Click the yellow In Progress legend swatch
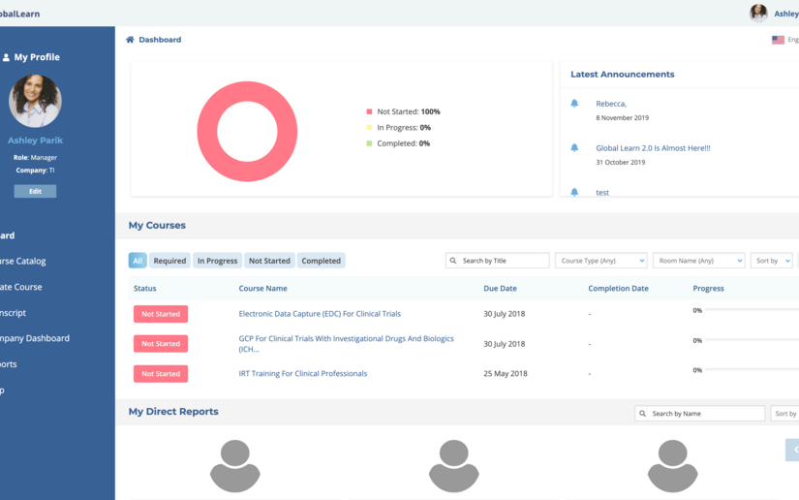 369,127
